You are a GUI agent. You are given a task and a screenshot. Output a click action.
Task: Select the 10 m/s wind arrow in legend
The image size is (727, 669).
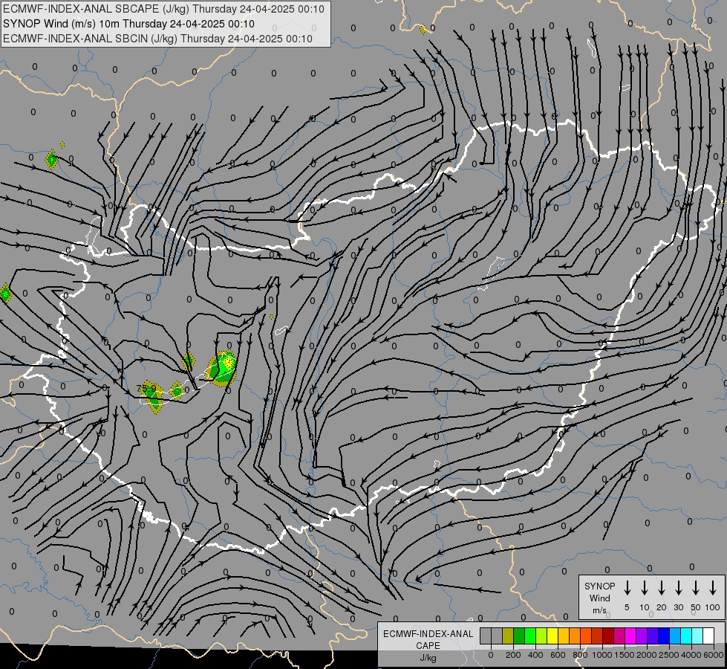point(645,588)
